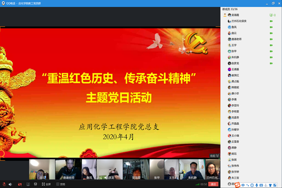Click Sogou voice input microphone icon

(x=257, y=185)
